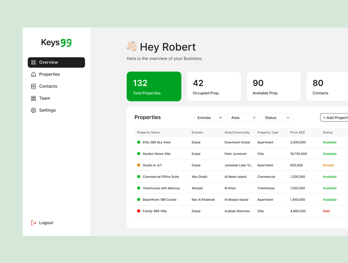Click the Property Type column header
This screenshot has height=263, width=348.
pos(268,132)
